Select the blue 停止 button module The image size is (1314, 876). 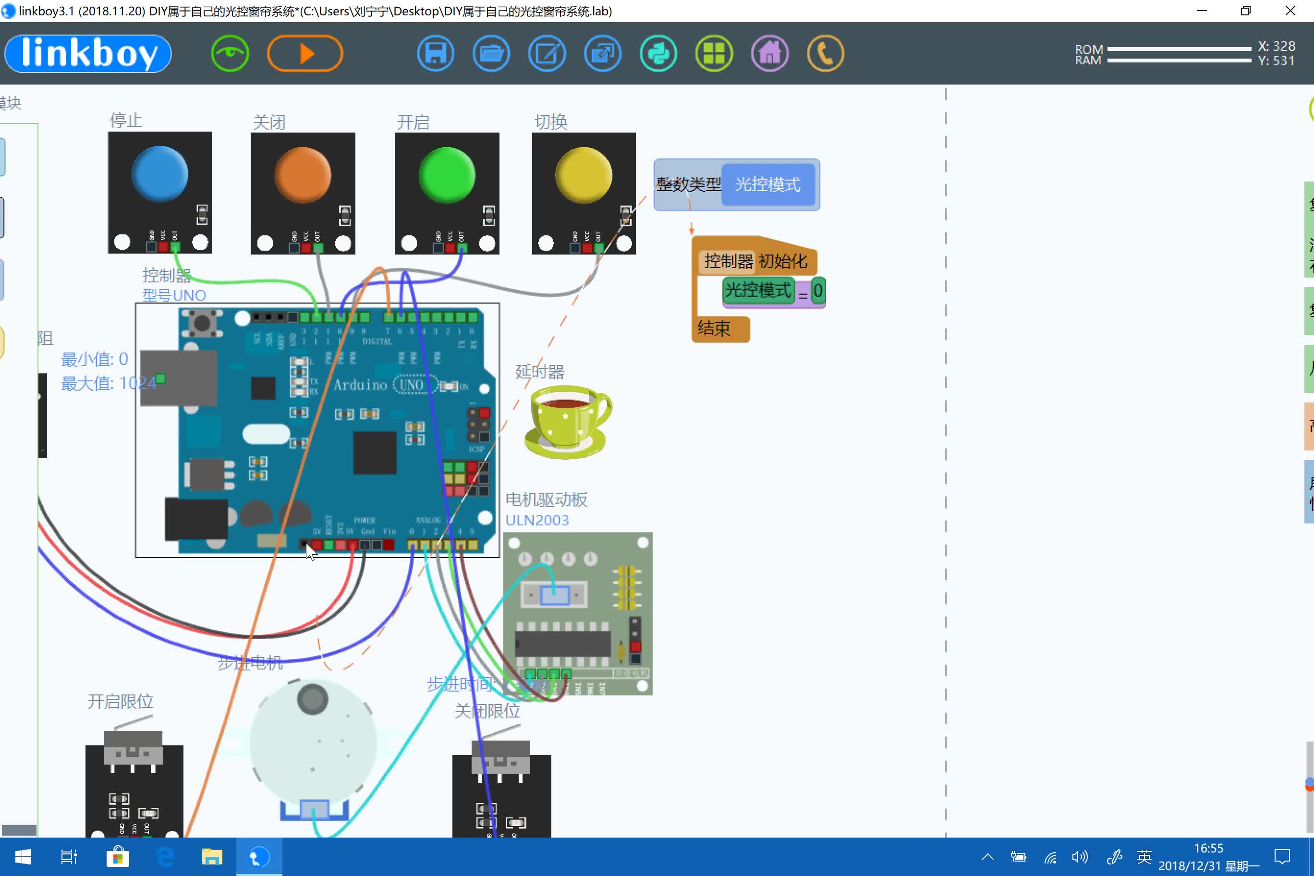[160, 192]
